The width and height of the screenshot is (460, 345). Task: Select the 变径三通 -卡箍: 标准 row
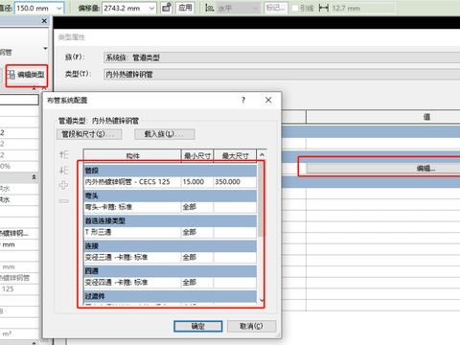(x=132, y=258)
